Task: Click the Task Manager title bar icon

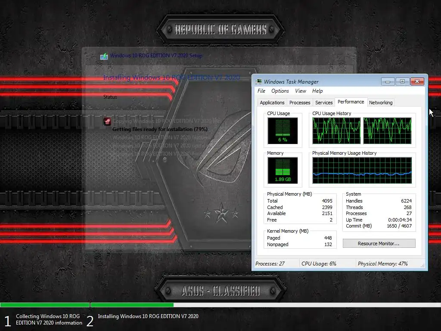Action: point(259,81)
